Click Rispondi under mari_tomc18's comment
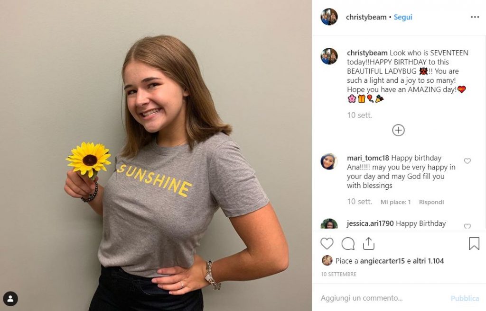The height and width of the screenshot is (311, 486). tap(431, 202)
